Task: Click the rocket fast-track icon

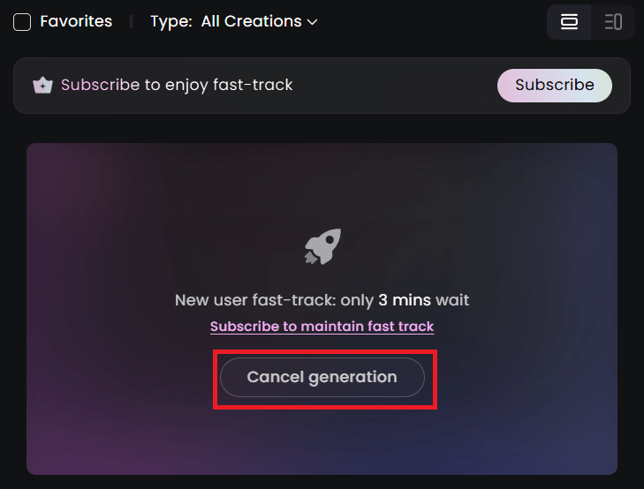Action: click(x=322, y=246)
